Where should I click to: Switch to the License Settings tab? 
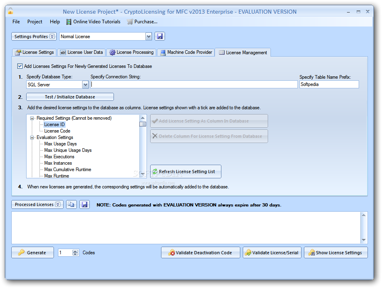[35, 53]
